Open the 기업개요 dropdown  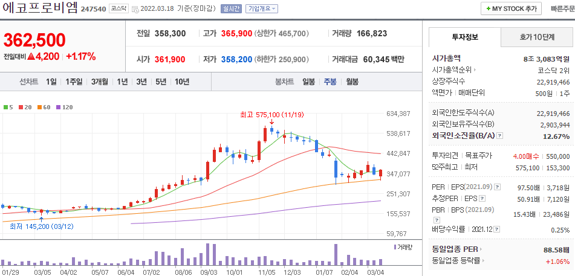click(x=261, y=9)
